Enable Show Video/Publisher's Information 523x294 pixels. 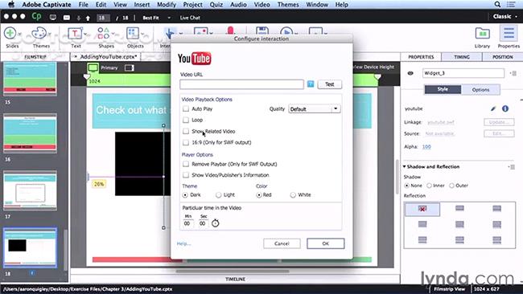186,175
